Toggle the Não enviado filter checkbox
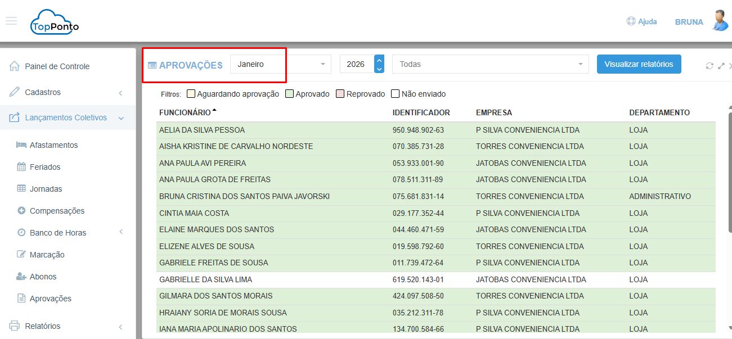 pyautogui.click(x=396, y=94)
